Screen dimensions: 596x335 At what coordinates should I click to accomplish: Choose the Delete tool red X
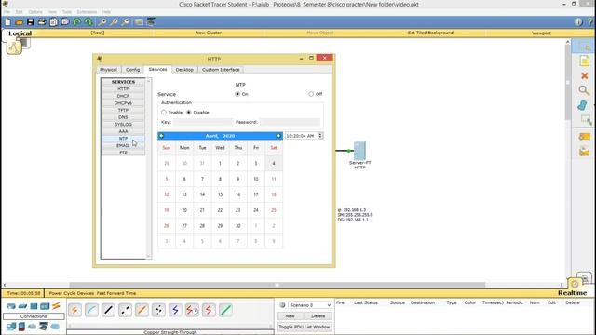pos(584,75)
